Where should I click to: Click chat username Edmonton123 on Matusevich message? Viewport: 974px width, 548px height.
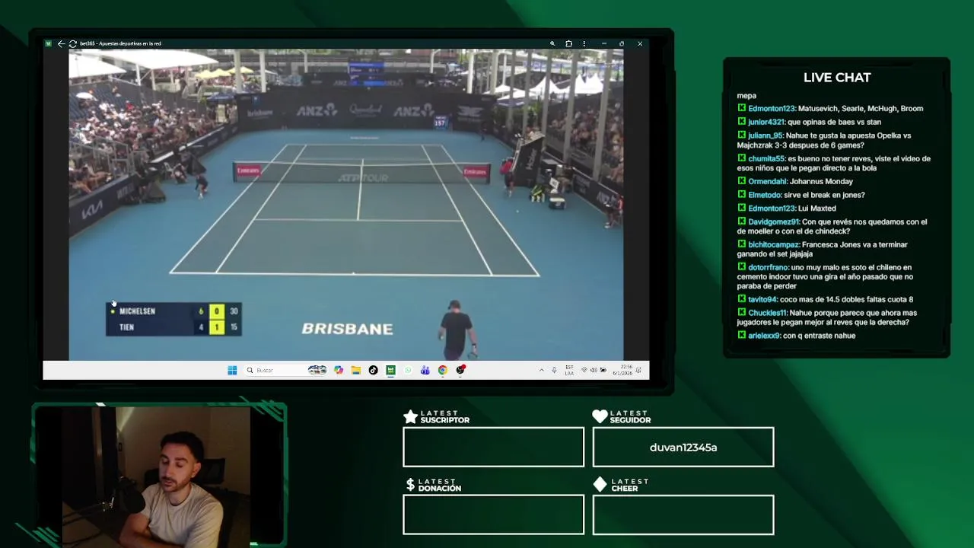(x=772, y=109)
